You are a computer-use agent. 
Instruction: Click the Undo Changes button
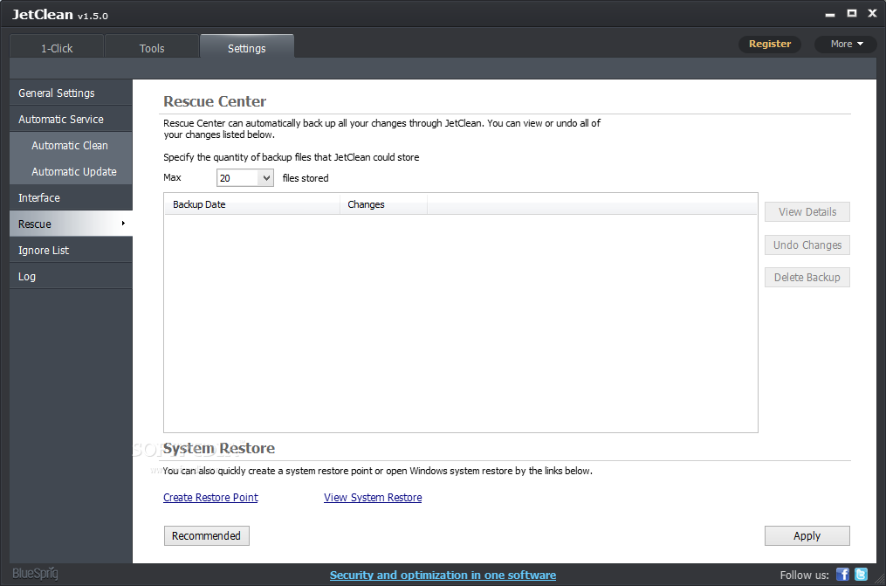click(807, 245)
